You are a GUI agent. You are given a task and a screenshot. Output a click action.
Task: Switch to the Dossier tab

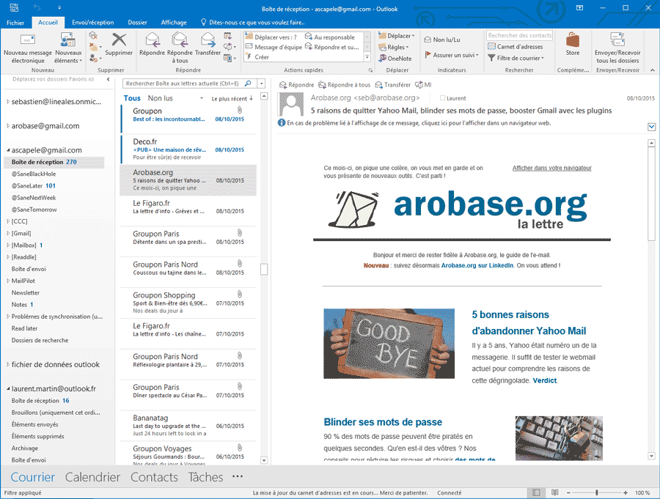(137, 23)
